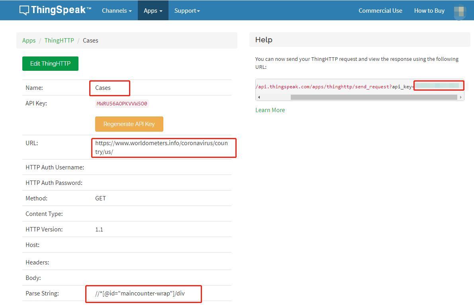Select the HTTP Version value 1.1
Screen dimensions: 474x305
point(99,229)
